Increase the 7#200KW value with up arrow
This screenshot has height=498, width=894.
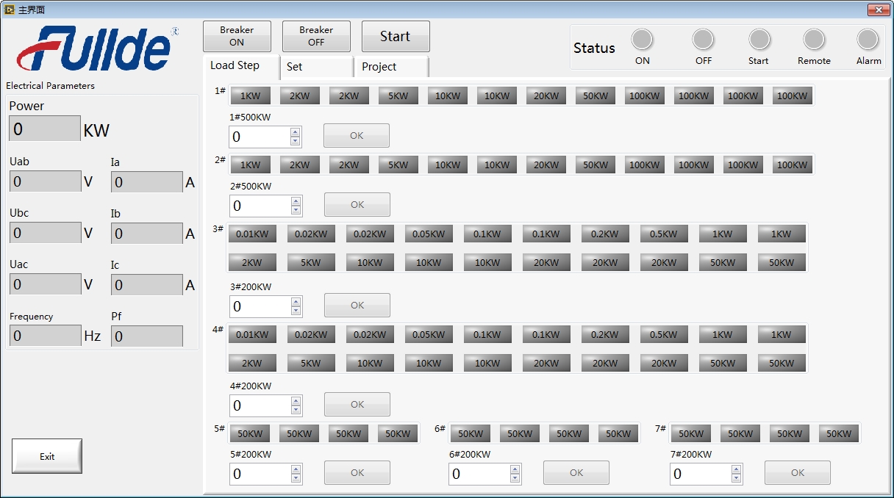coord(737,469)
